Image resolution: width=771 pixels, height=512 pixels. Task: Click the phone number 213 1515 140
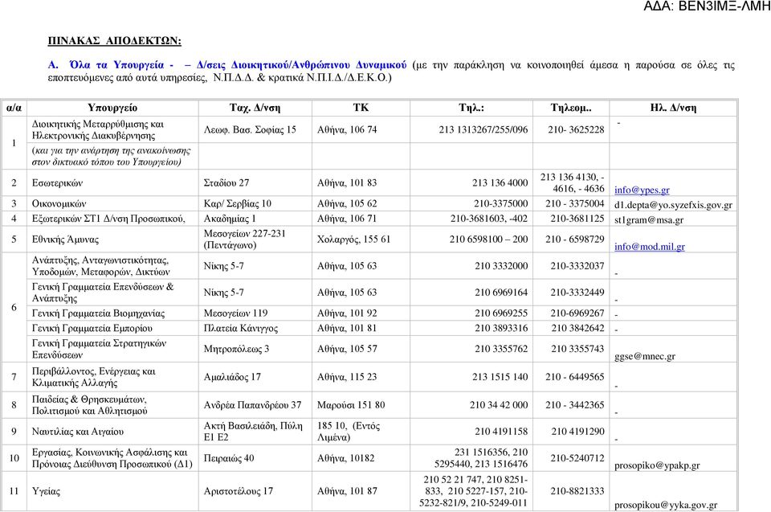point(500,377)
